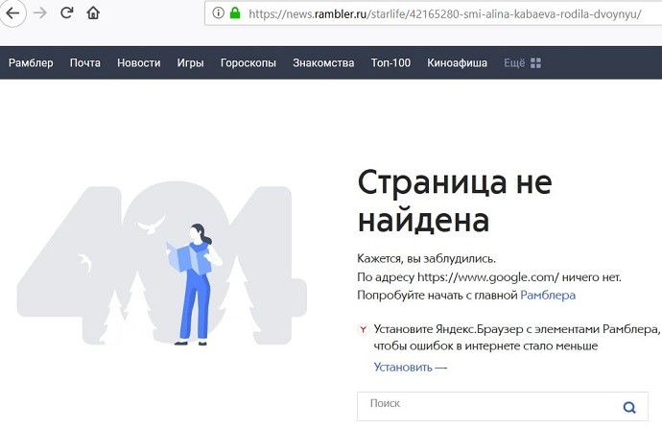Open the Игры menu item
This screenshot has height=429, width=662.
point(190,63)
